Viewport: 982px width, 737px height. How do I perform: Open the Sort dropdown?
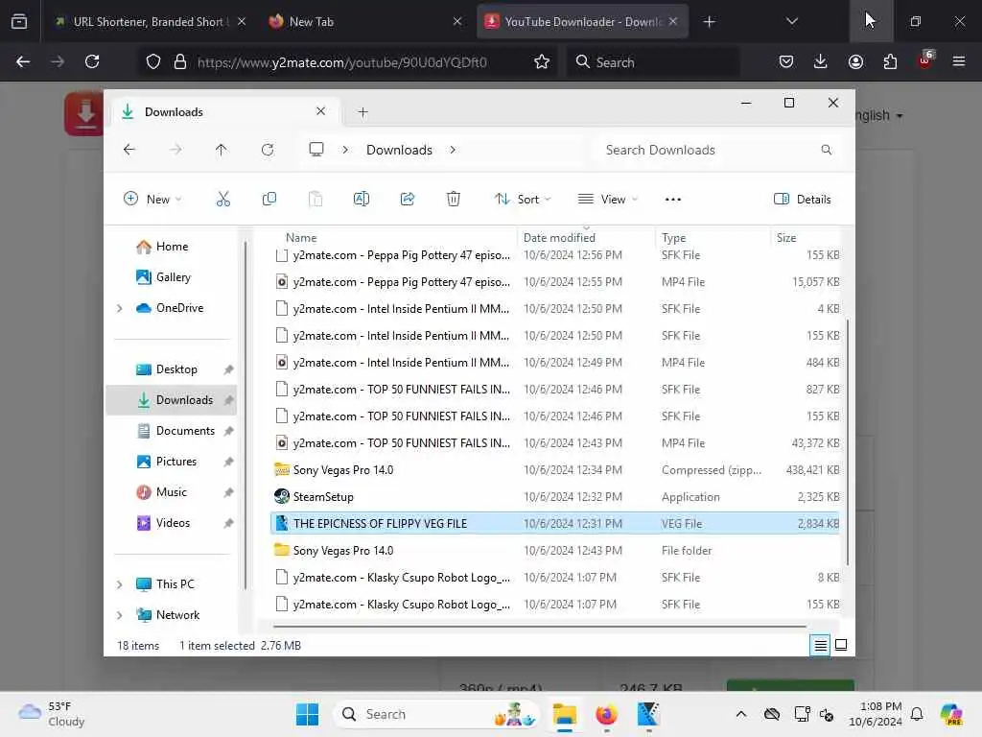(523, 200)
